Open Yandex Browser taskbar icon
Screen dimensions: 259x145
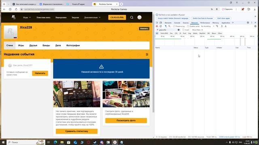(x=115, y=142)
